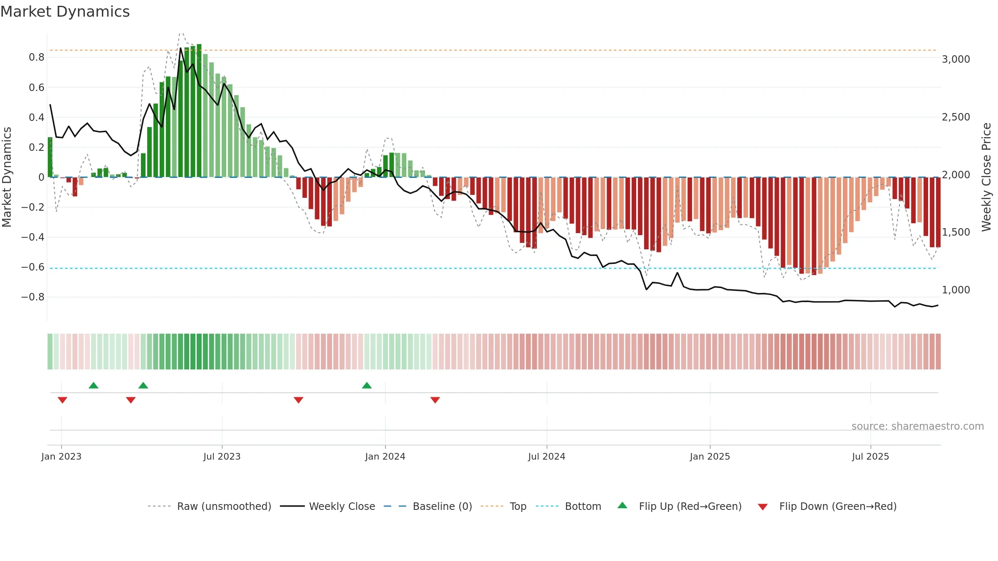Click the Jul 2025 x-axis label
Viewport: 998px width, 561px height.
pyautogui.click(x=871, y=456)
